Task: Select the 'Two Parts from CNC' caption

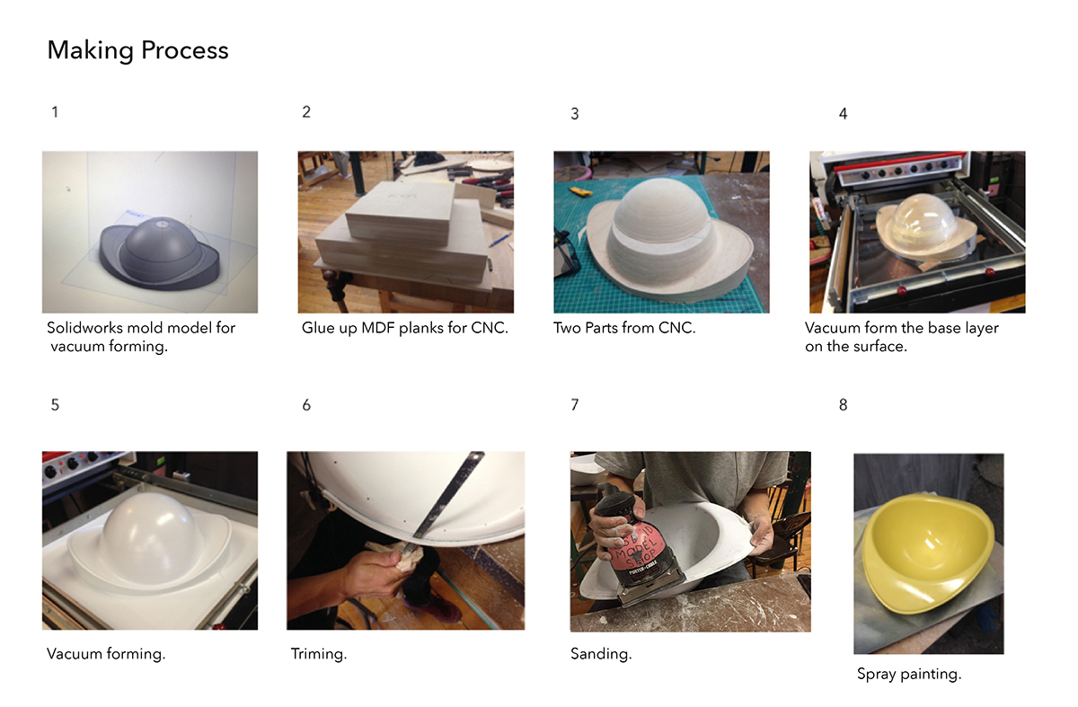Action: [624, 328]
